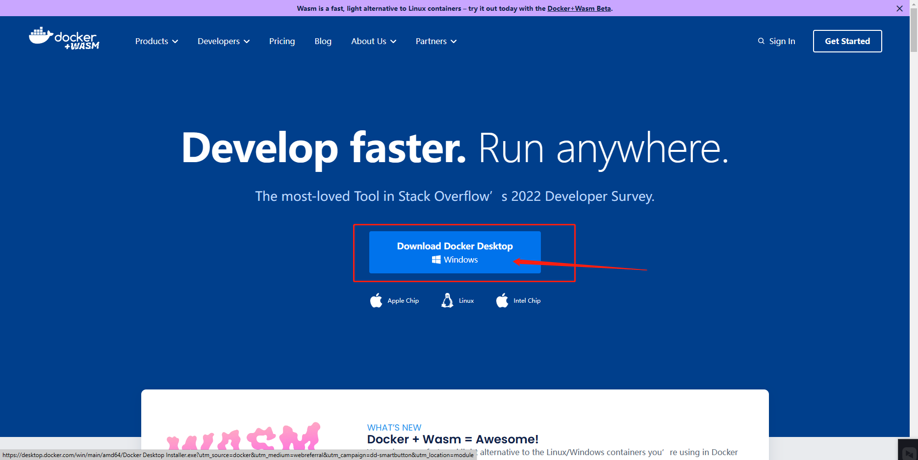This screenshot has height=460, width=918.
Task: Click the Linux penguin icon
Action: tap(447, 300)
